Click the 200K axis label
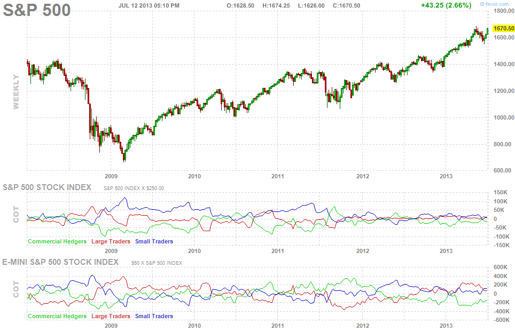515x331 pixels. 501,285
